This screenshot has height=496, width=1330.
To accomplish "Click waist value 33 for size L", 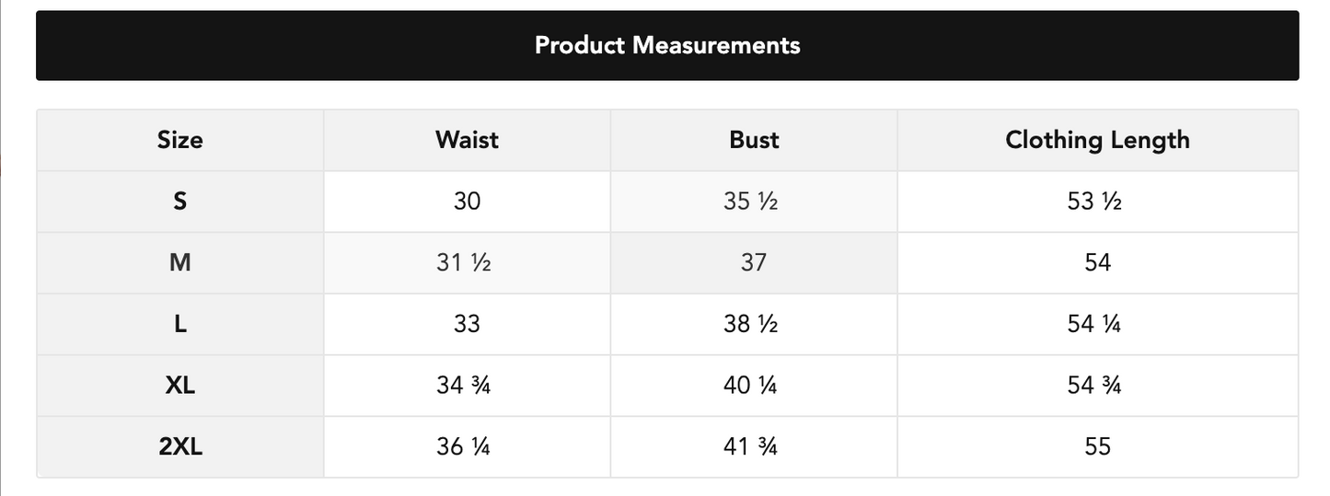I will (x=467, y=324).
